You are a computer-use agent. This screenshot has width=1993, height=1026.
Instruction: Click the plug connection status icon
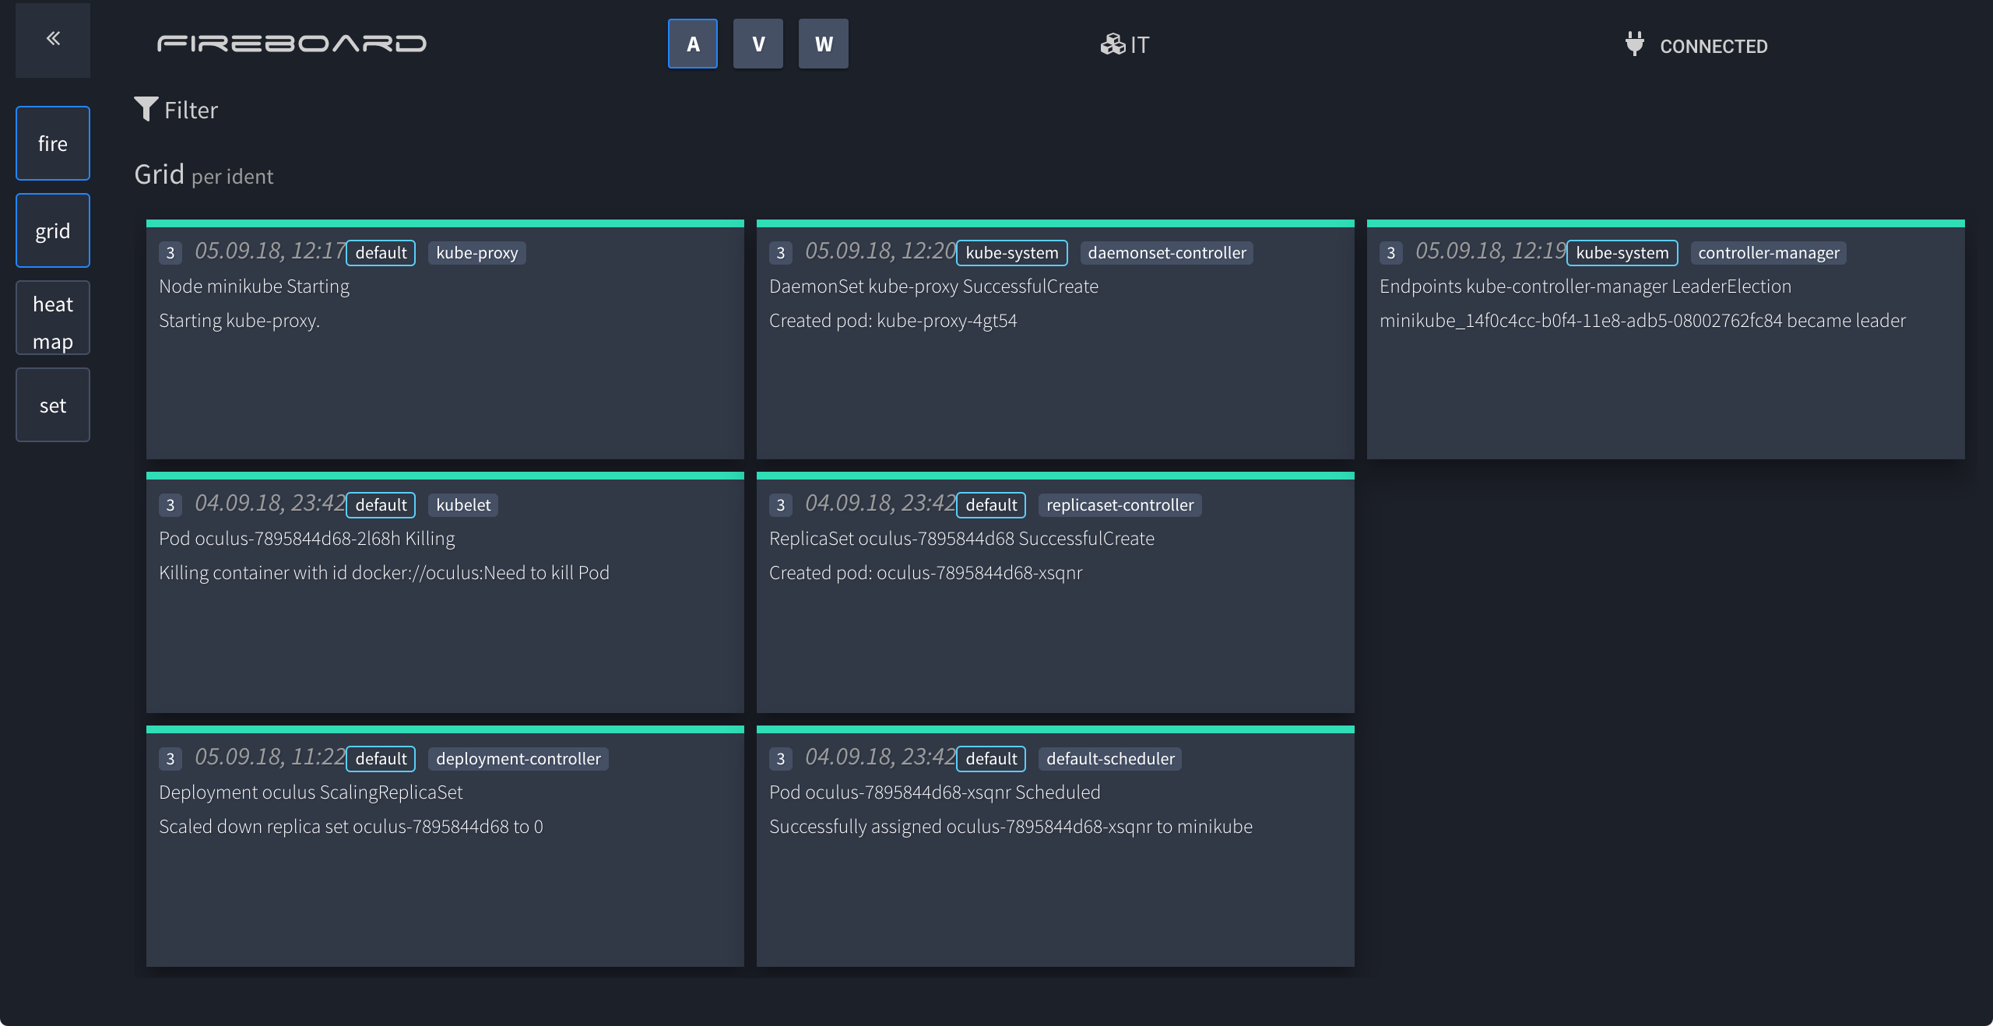[x=1635, y=44]
